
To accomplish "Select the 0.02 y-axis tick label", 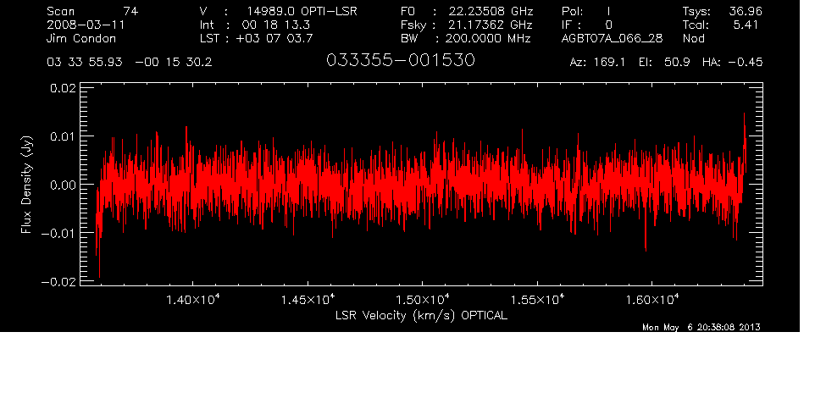I will click(x=63, y=88).
